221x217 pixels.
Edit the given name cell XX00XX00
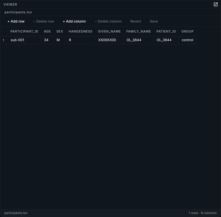109,40
